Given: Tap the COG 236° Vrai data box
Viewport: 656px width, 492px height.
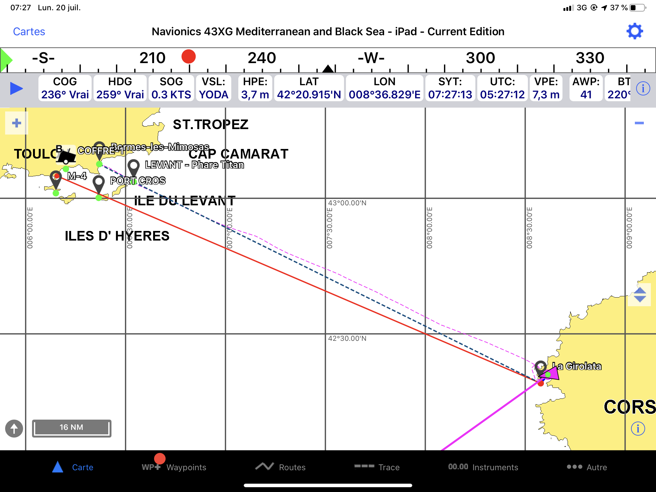Looking at the screenshot, I should tap(65, 88).
